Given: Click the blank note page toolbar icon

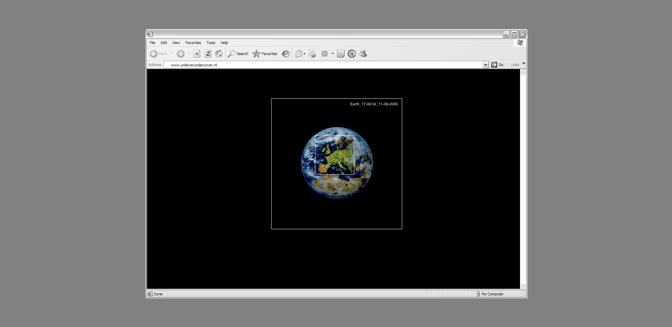Looking at the screenshot, I should 341,54.
